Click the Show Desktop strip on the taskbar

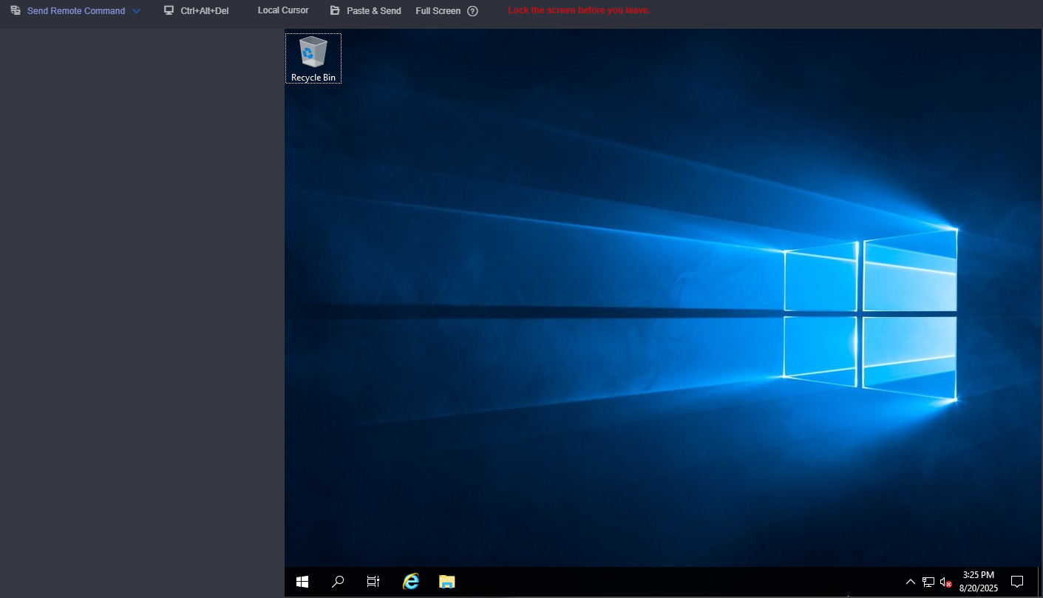(1040, 582)
